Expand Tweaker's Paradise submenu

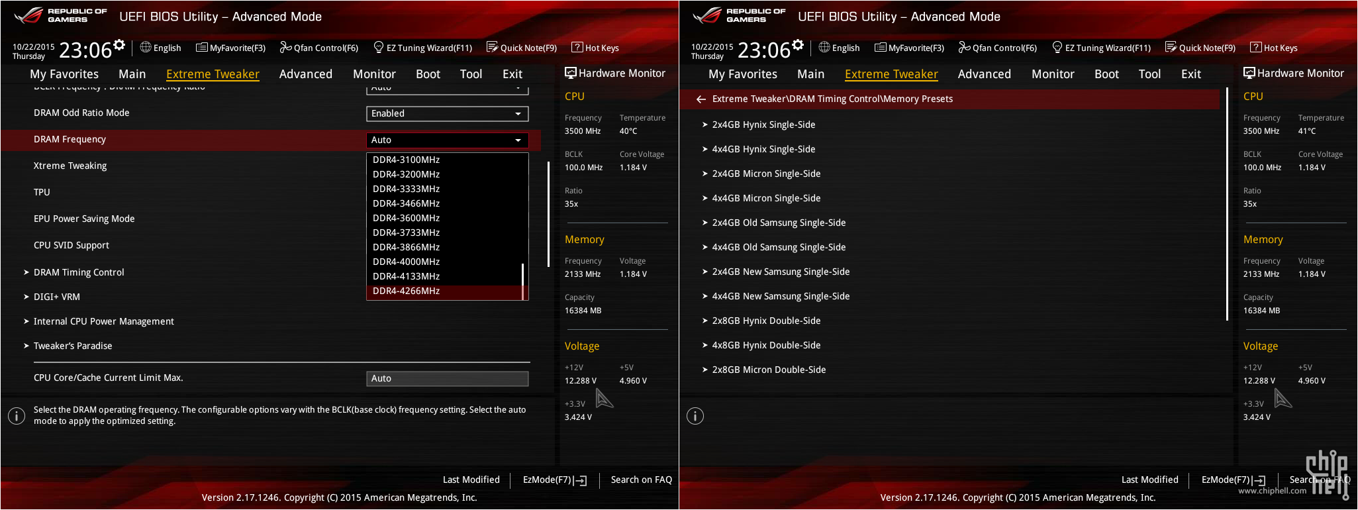73,346
